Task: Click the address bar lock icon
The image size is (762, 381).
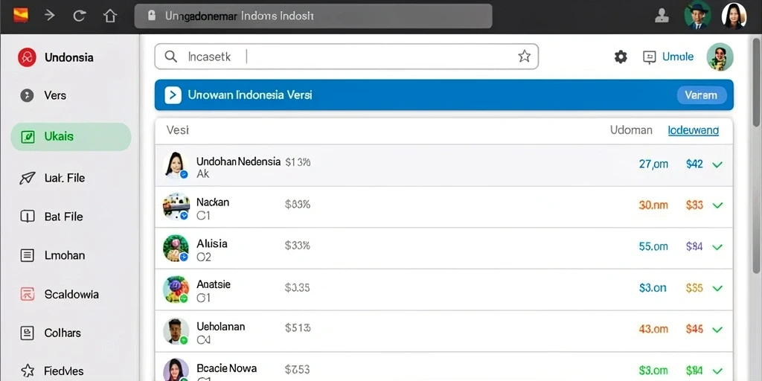Action: [x=151, y=16]
